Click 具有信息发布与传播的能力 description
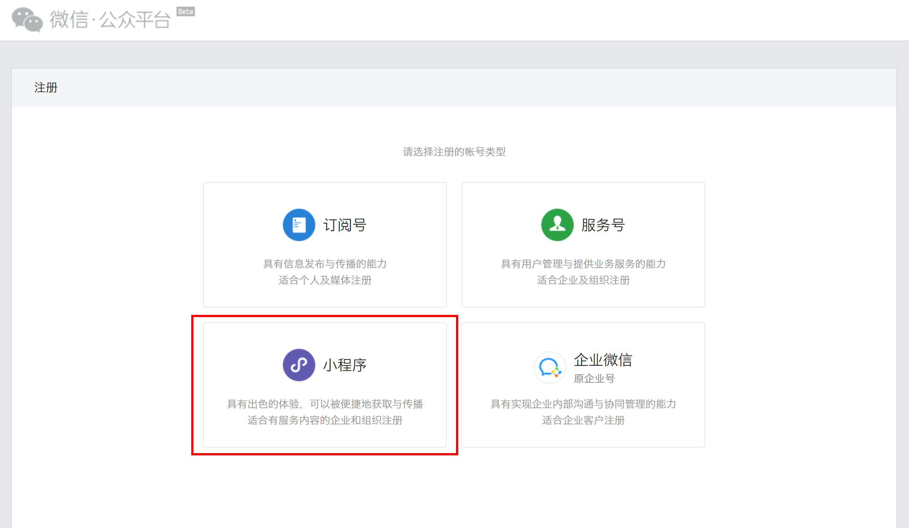909x528 pixels. point(325,264)
